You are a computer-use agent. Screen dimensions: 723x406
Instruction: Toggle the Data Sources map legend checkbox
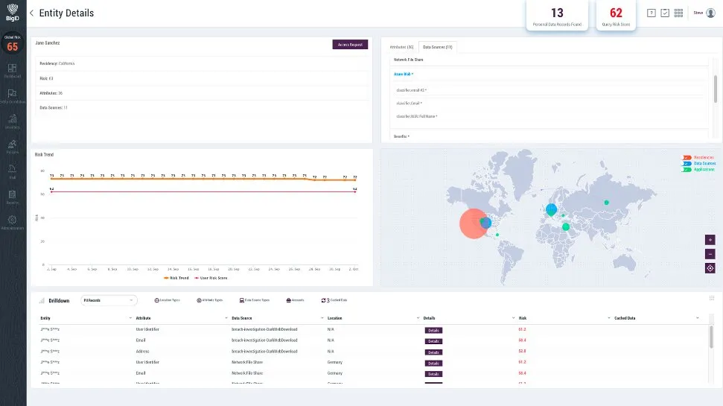coord(687,163)
